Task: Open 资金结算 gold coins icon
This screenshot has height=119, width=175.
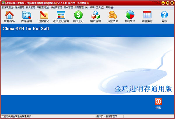Action: coord(113,15)
